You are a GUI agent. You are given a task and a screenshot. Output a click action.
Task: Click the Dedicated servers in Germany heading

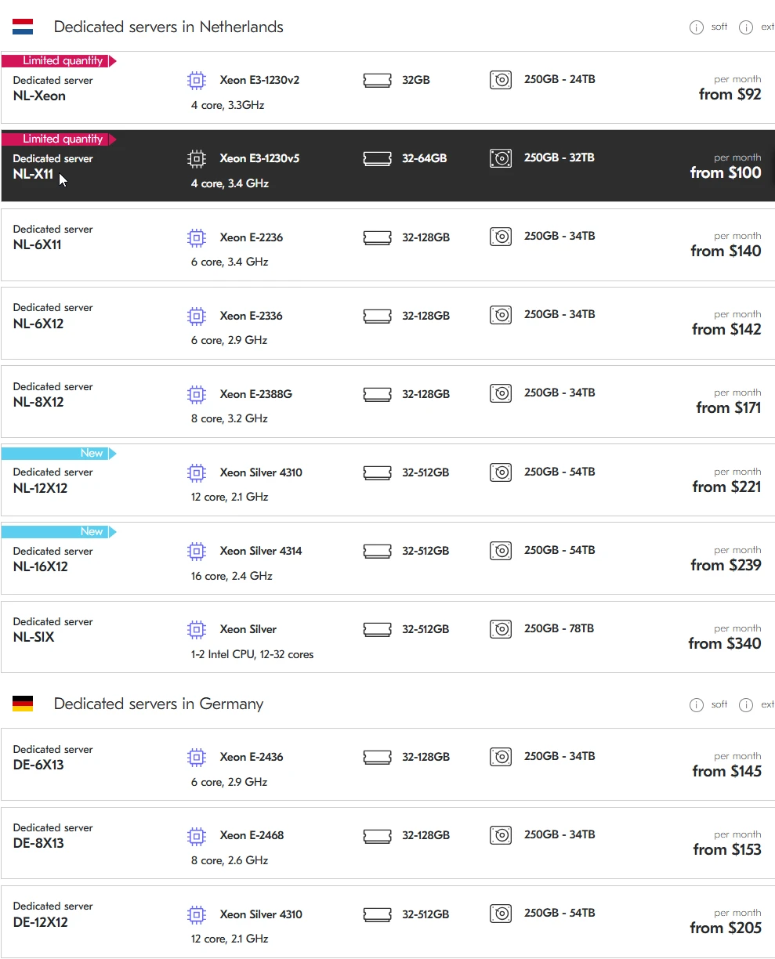[158, 704]
